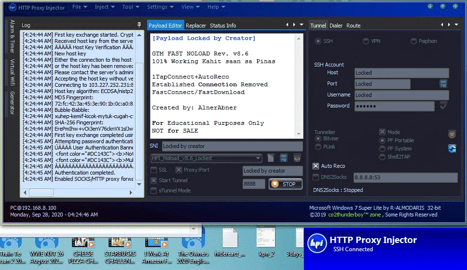Open the Help menu
Viewport: 467px width, 270px height.
pos(216,7)
